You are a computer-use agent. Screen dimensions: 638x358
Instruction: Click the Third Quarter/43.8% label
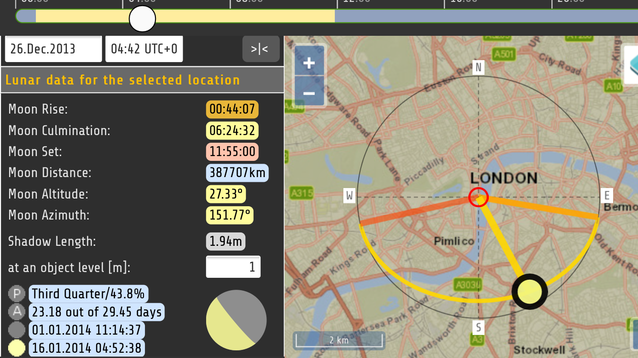88,294
